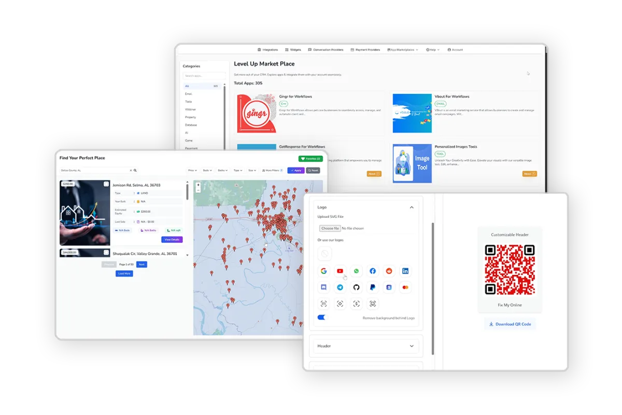The height and width of the screenshot is (415, 622).
Task: Choose the Mastercard logo option
Action: pos(405,287)
